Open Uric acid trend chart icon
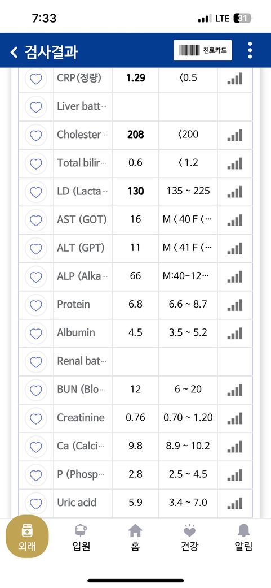The height and width of the screenshot is (588, 271). (x=235, y=503)
